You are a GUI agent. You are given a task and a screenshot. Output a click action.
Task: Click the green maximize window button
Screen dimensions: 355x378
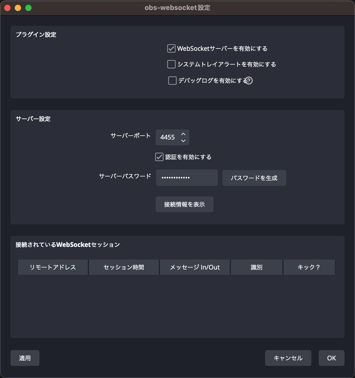pyautogui.click(x=28, y=8)
